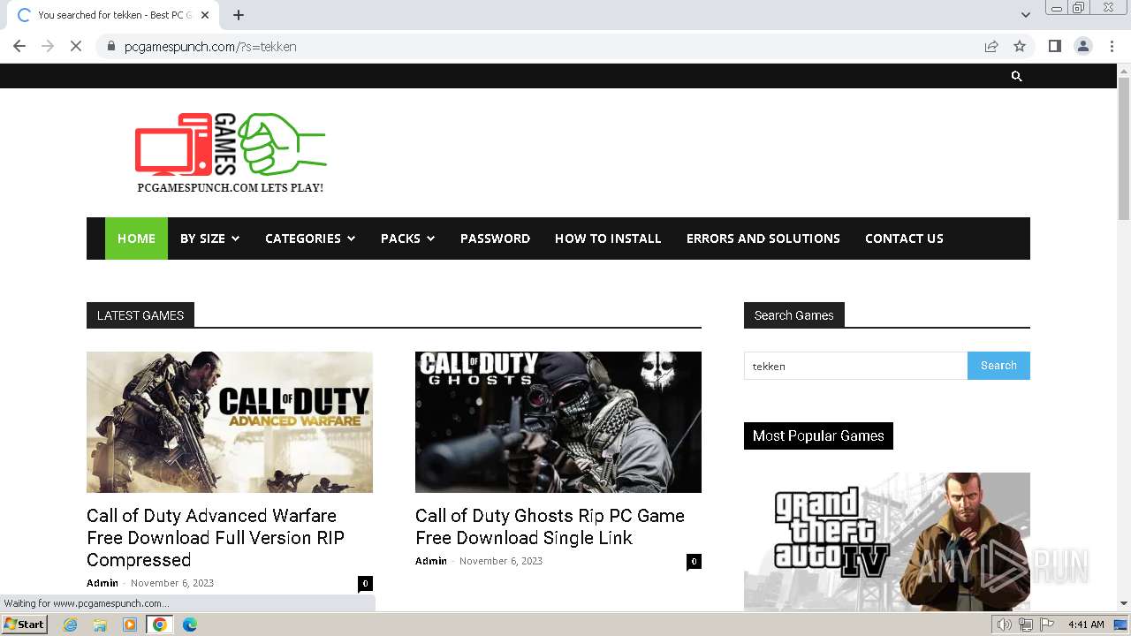The image size is (1131, 636).
Task: Open the network tray icon
Action: 1026,625
